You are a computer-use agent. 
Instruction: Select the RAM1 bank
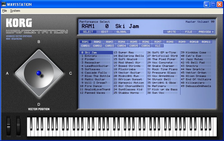[85, 42]
